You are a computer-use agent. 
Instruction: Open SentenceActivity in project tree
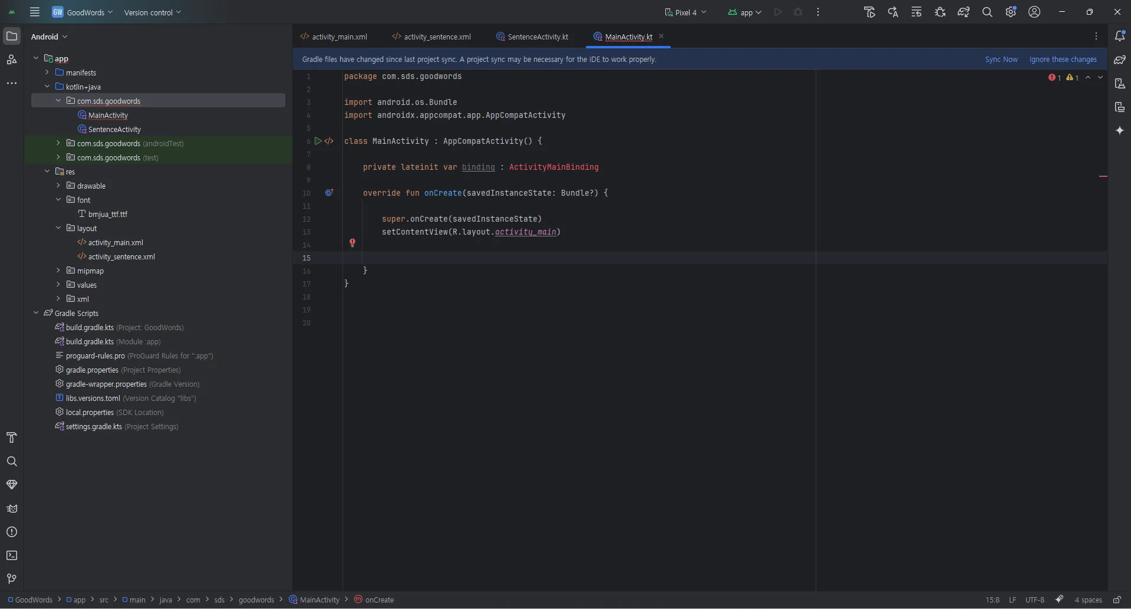pos(114,129)
